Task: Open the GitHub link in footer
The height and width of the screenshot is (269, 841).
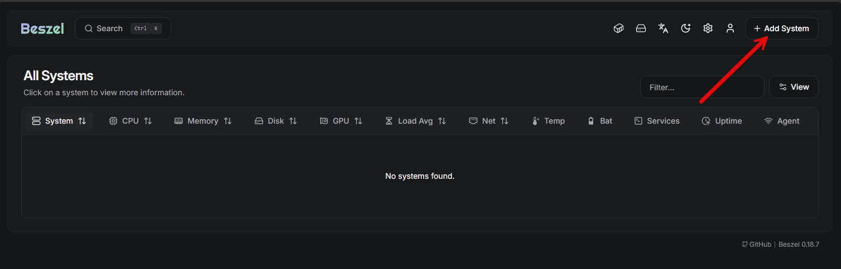Action: (757, 244)
